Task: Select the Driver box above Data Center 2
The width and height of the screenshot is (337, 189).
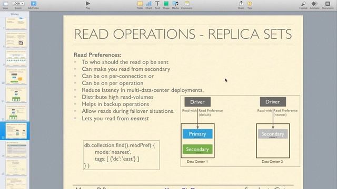Action: [x=273, y=102]
